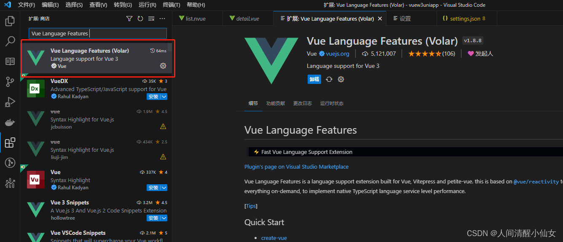563x242 pixels.
Task: Click the sync icon beside uninstall button
Action: tap(329, 79)
